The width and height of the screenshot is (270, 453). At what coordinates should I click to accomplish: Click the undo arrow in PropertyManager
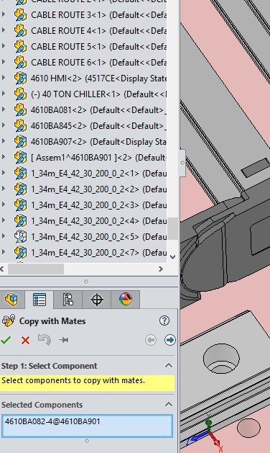(45, 340)
